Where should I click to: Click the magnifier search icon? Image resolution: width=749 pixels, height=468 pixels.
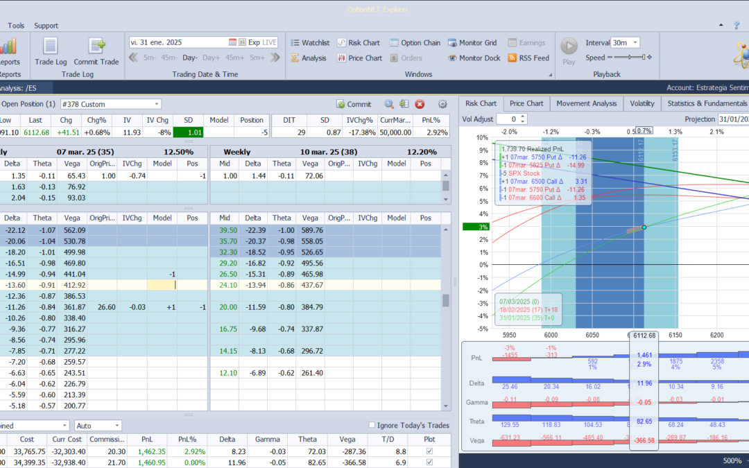click(389, 104)
